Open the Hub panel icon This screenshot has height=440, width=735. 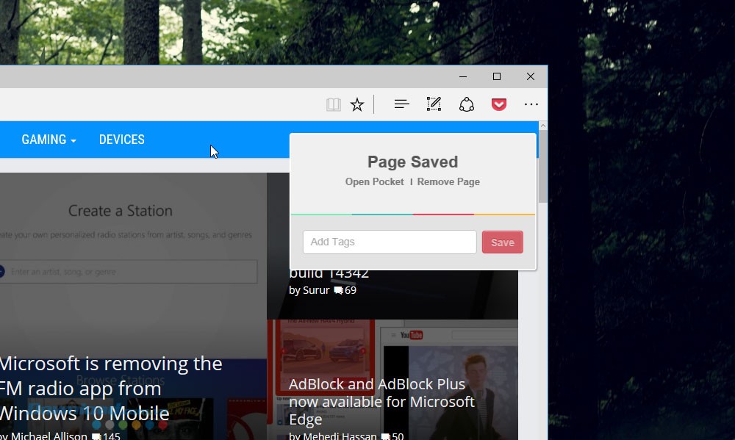401,104
